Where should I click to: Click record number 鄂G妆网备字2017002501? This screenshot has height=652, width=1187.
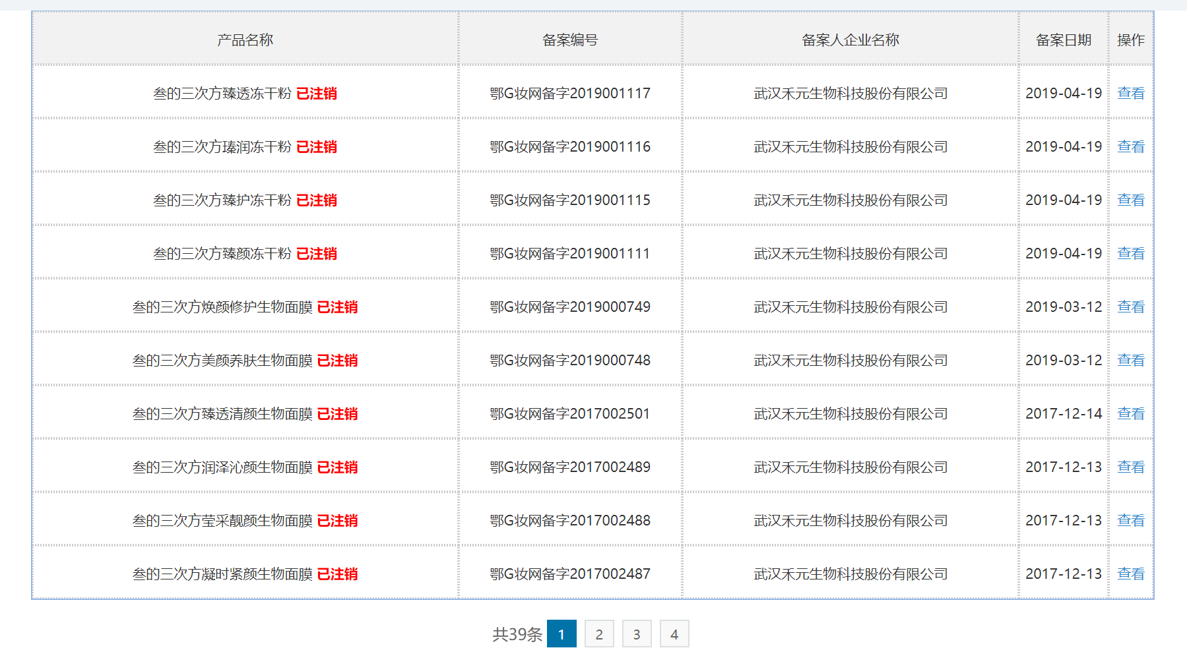point(570,413)
